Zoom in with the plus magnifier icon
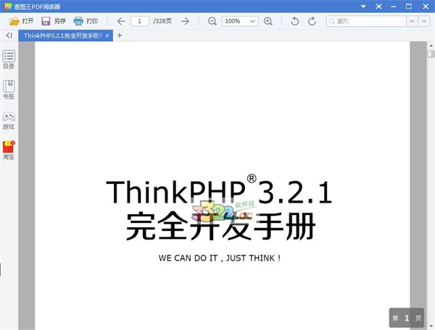This screenshot has width=435, height=330. 268,21
